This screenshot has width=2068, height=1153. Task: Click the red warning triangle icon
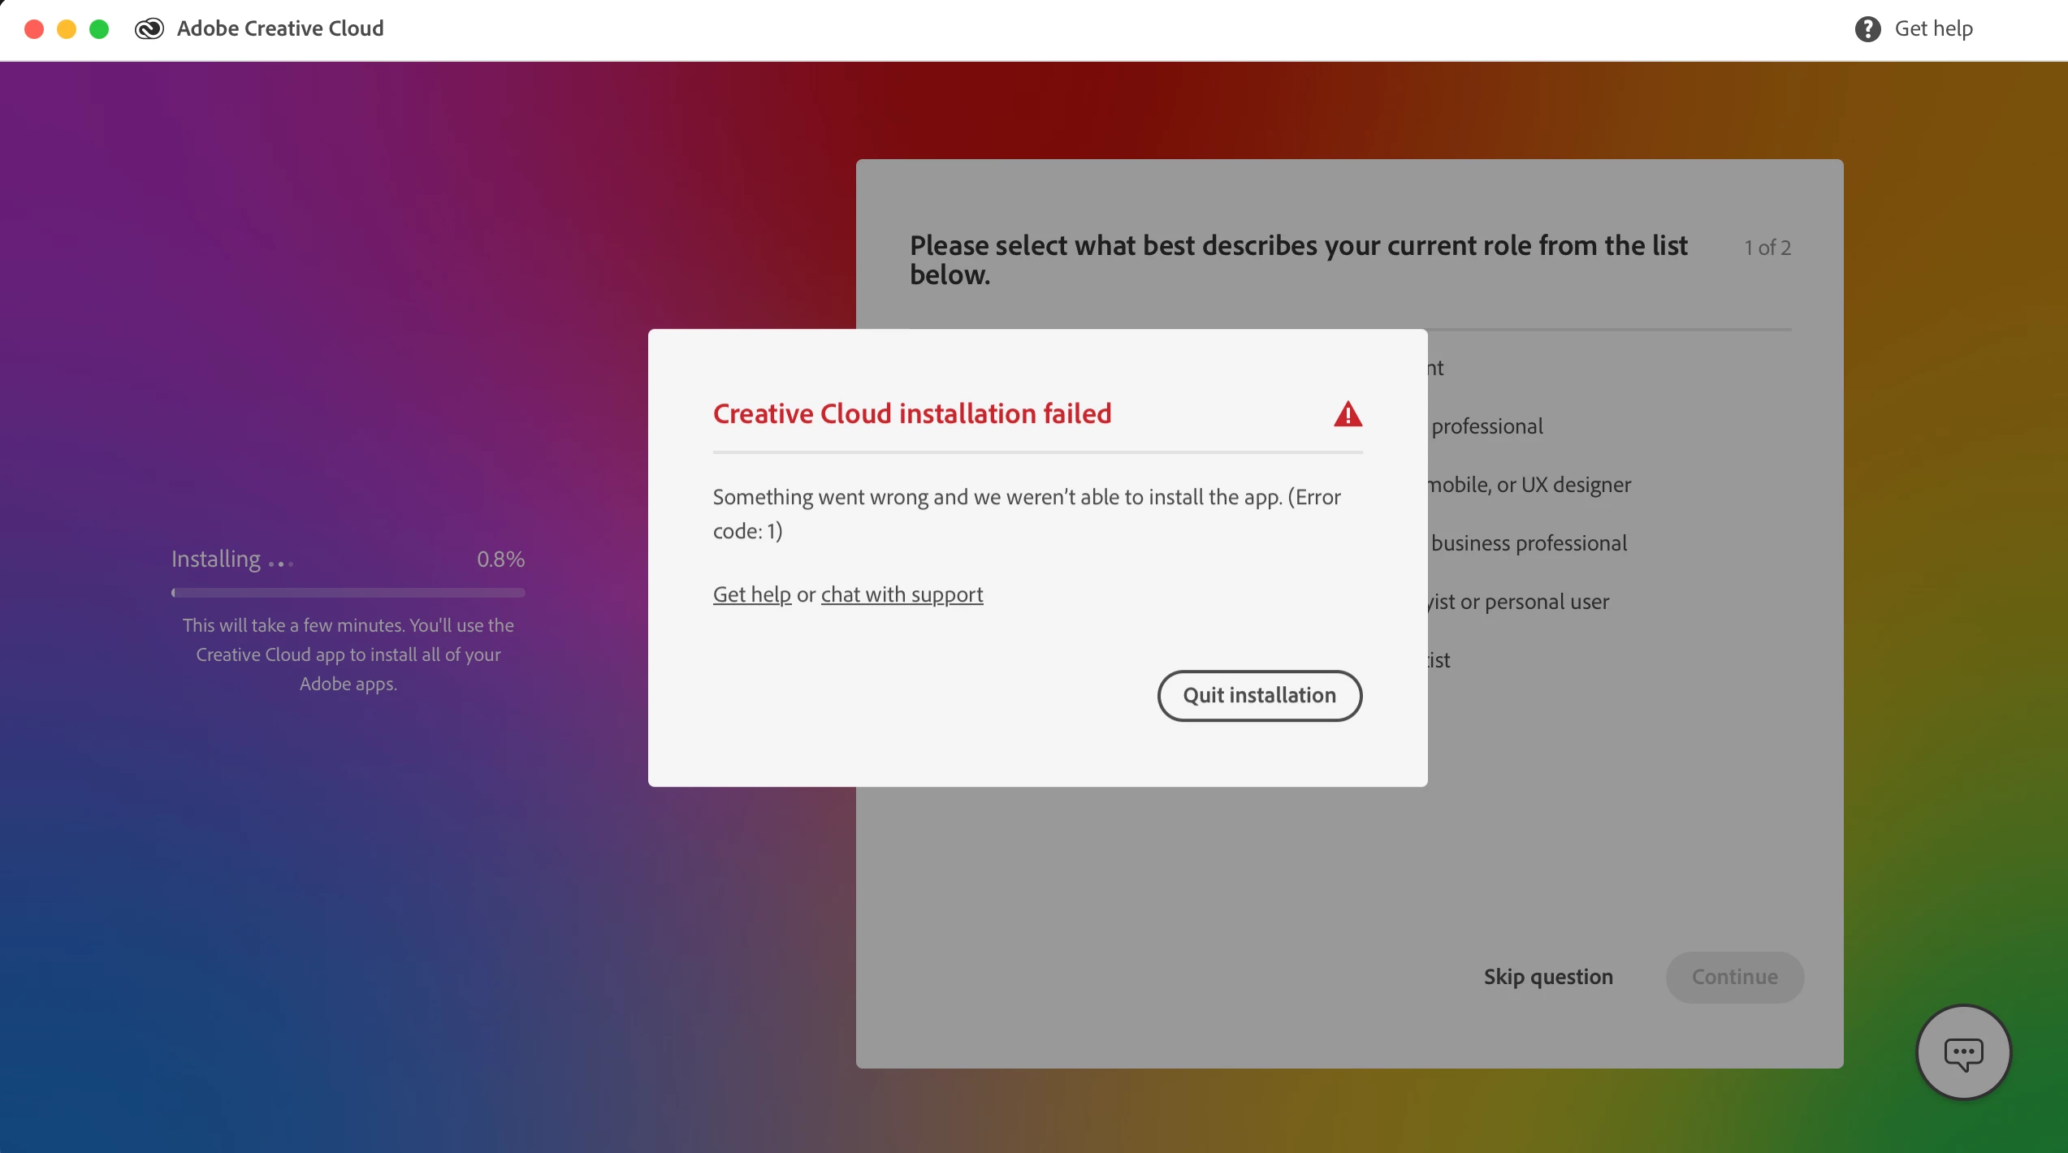pos(1348,415)
